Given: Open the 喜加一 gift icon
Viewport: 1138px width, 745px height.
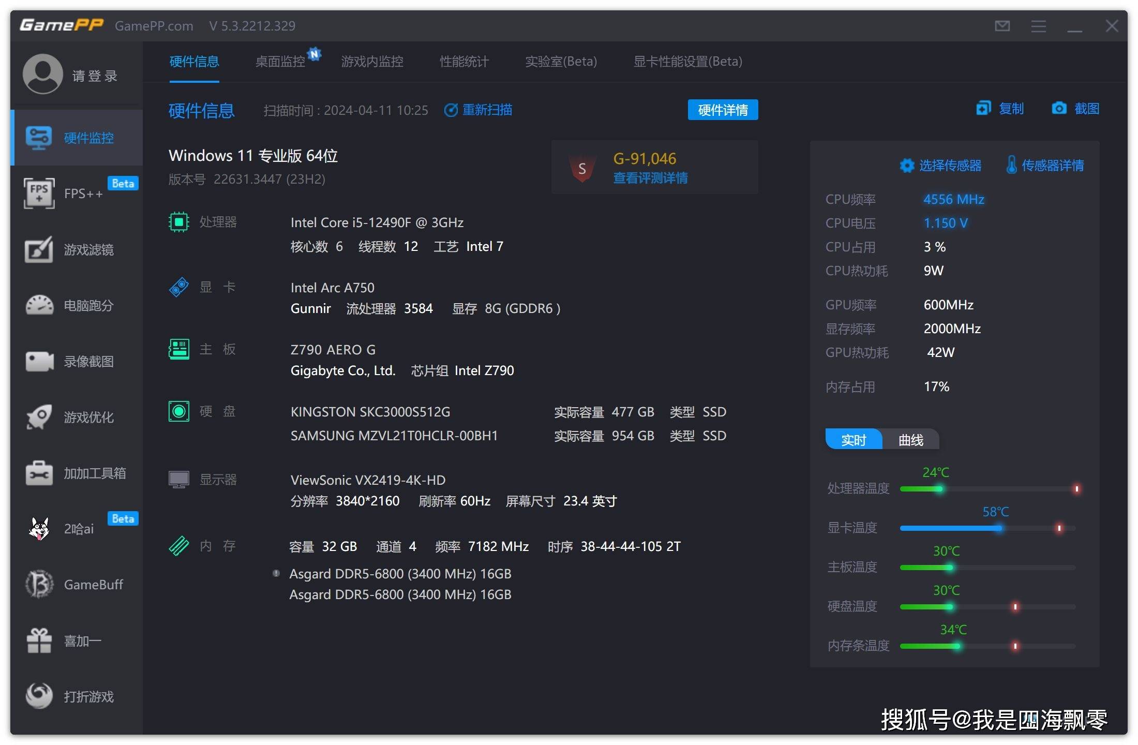Looking at the screenshot, I should coord(39,640).
